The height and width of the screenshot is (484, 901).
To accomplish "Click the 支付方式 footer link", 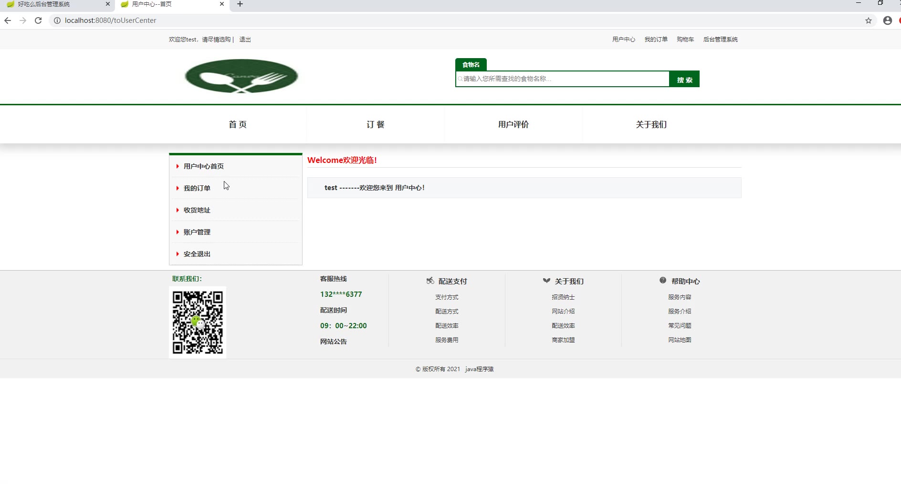I will [x=447, y=297].
